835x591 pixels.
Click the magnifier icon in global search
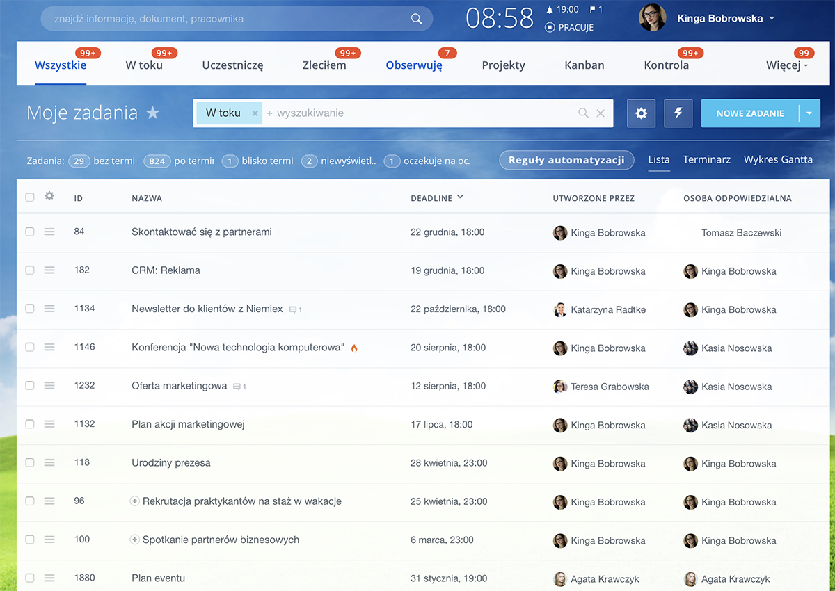pyautogui.click(x=417, y=19)
